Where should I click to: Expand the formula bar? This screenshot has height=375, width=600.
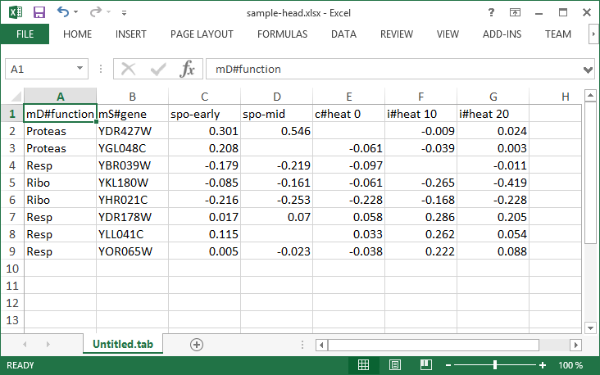coord(588,70)
